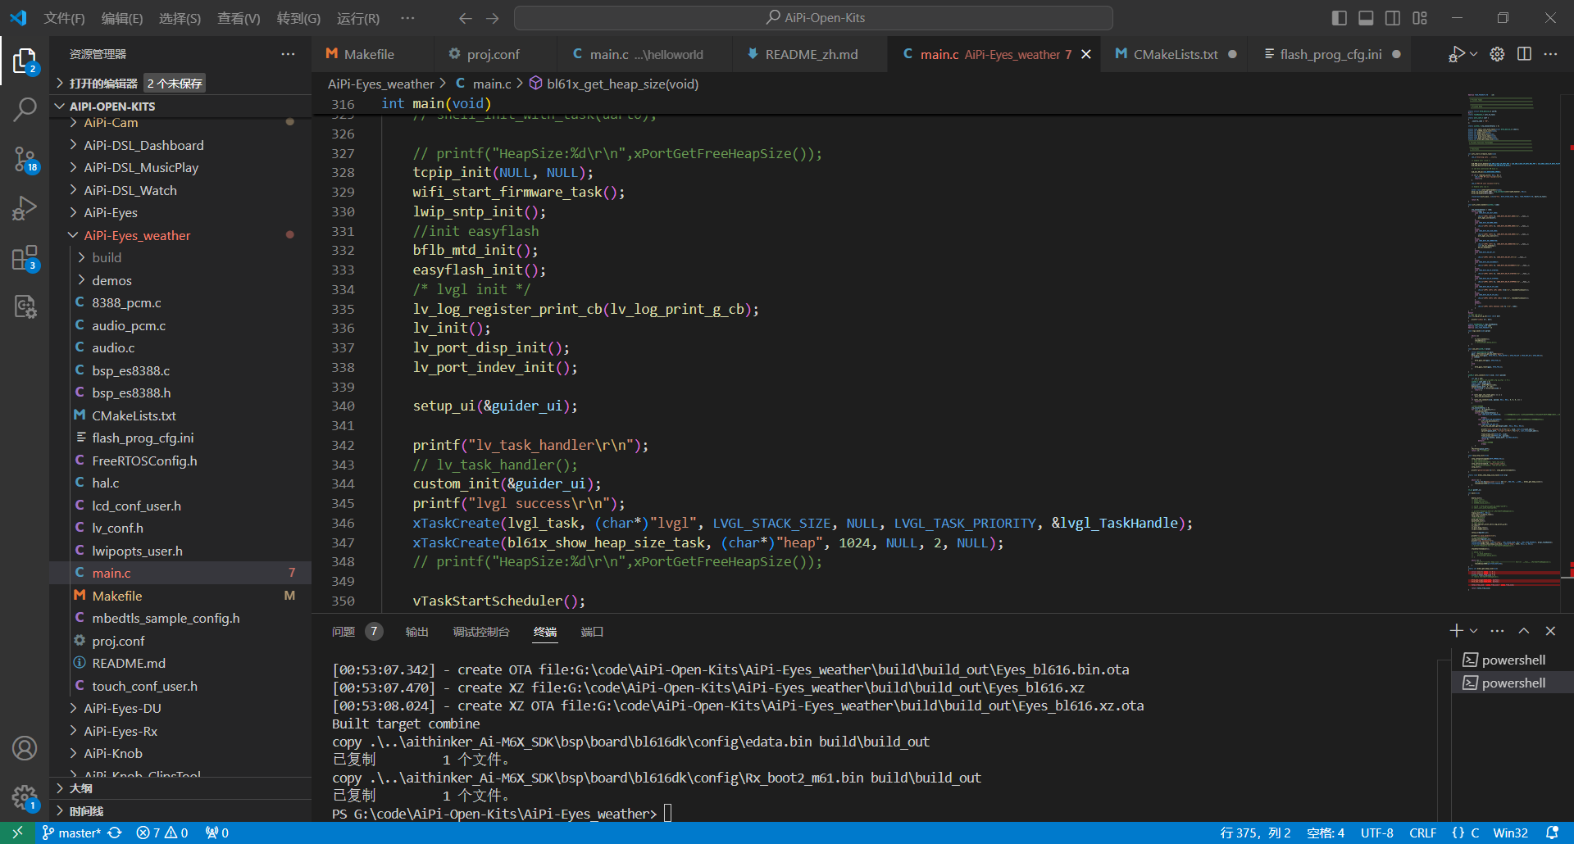Switch to the Output panel tab
Viewport: 1574px width, 844px height.
[x=417, y=631]
